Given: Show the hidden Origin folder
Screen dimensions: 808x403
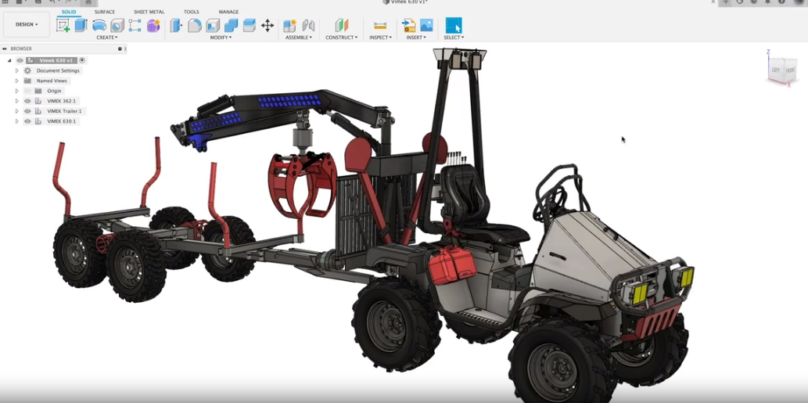Looking at the screenshot, I should 28,91.
